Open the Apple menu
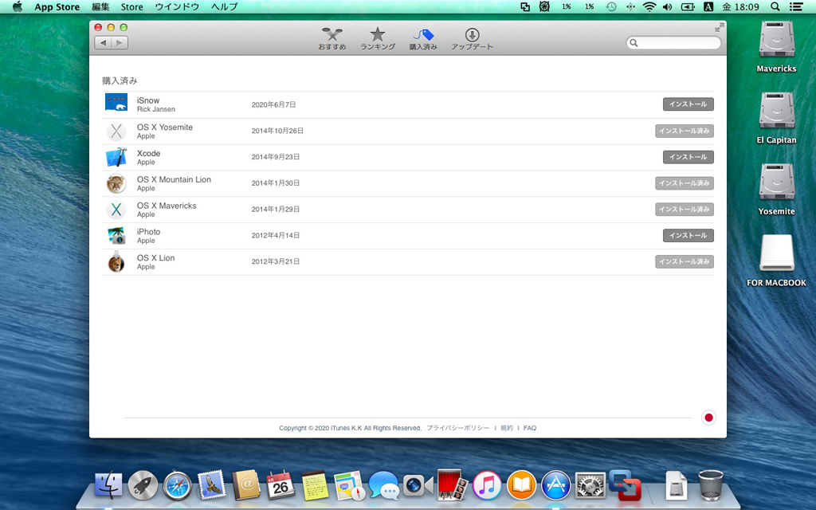Image resolution: width=816 pixels, height=510 pixels. pos(18,6)
